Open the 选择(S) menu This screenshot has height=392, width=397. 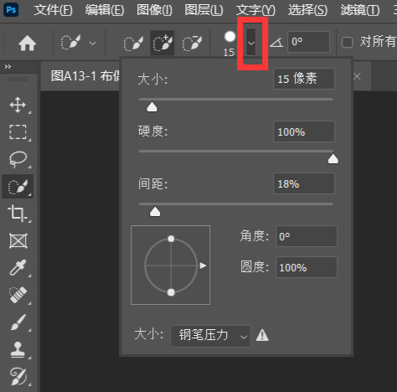click(x=307, y=10)
